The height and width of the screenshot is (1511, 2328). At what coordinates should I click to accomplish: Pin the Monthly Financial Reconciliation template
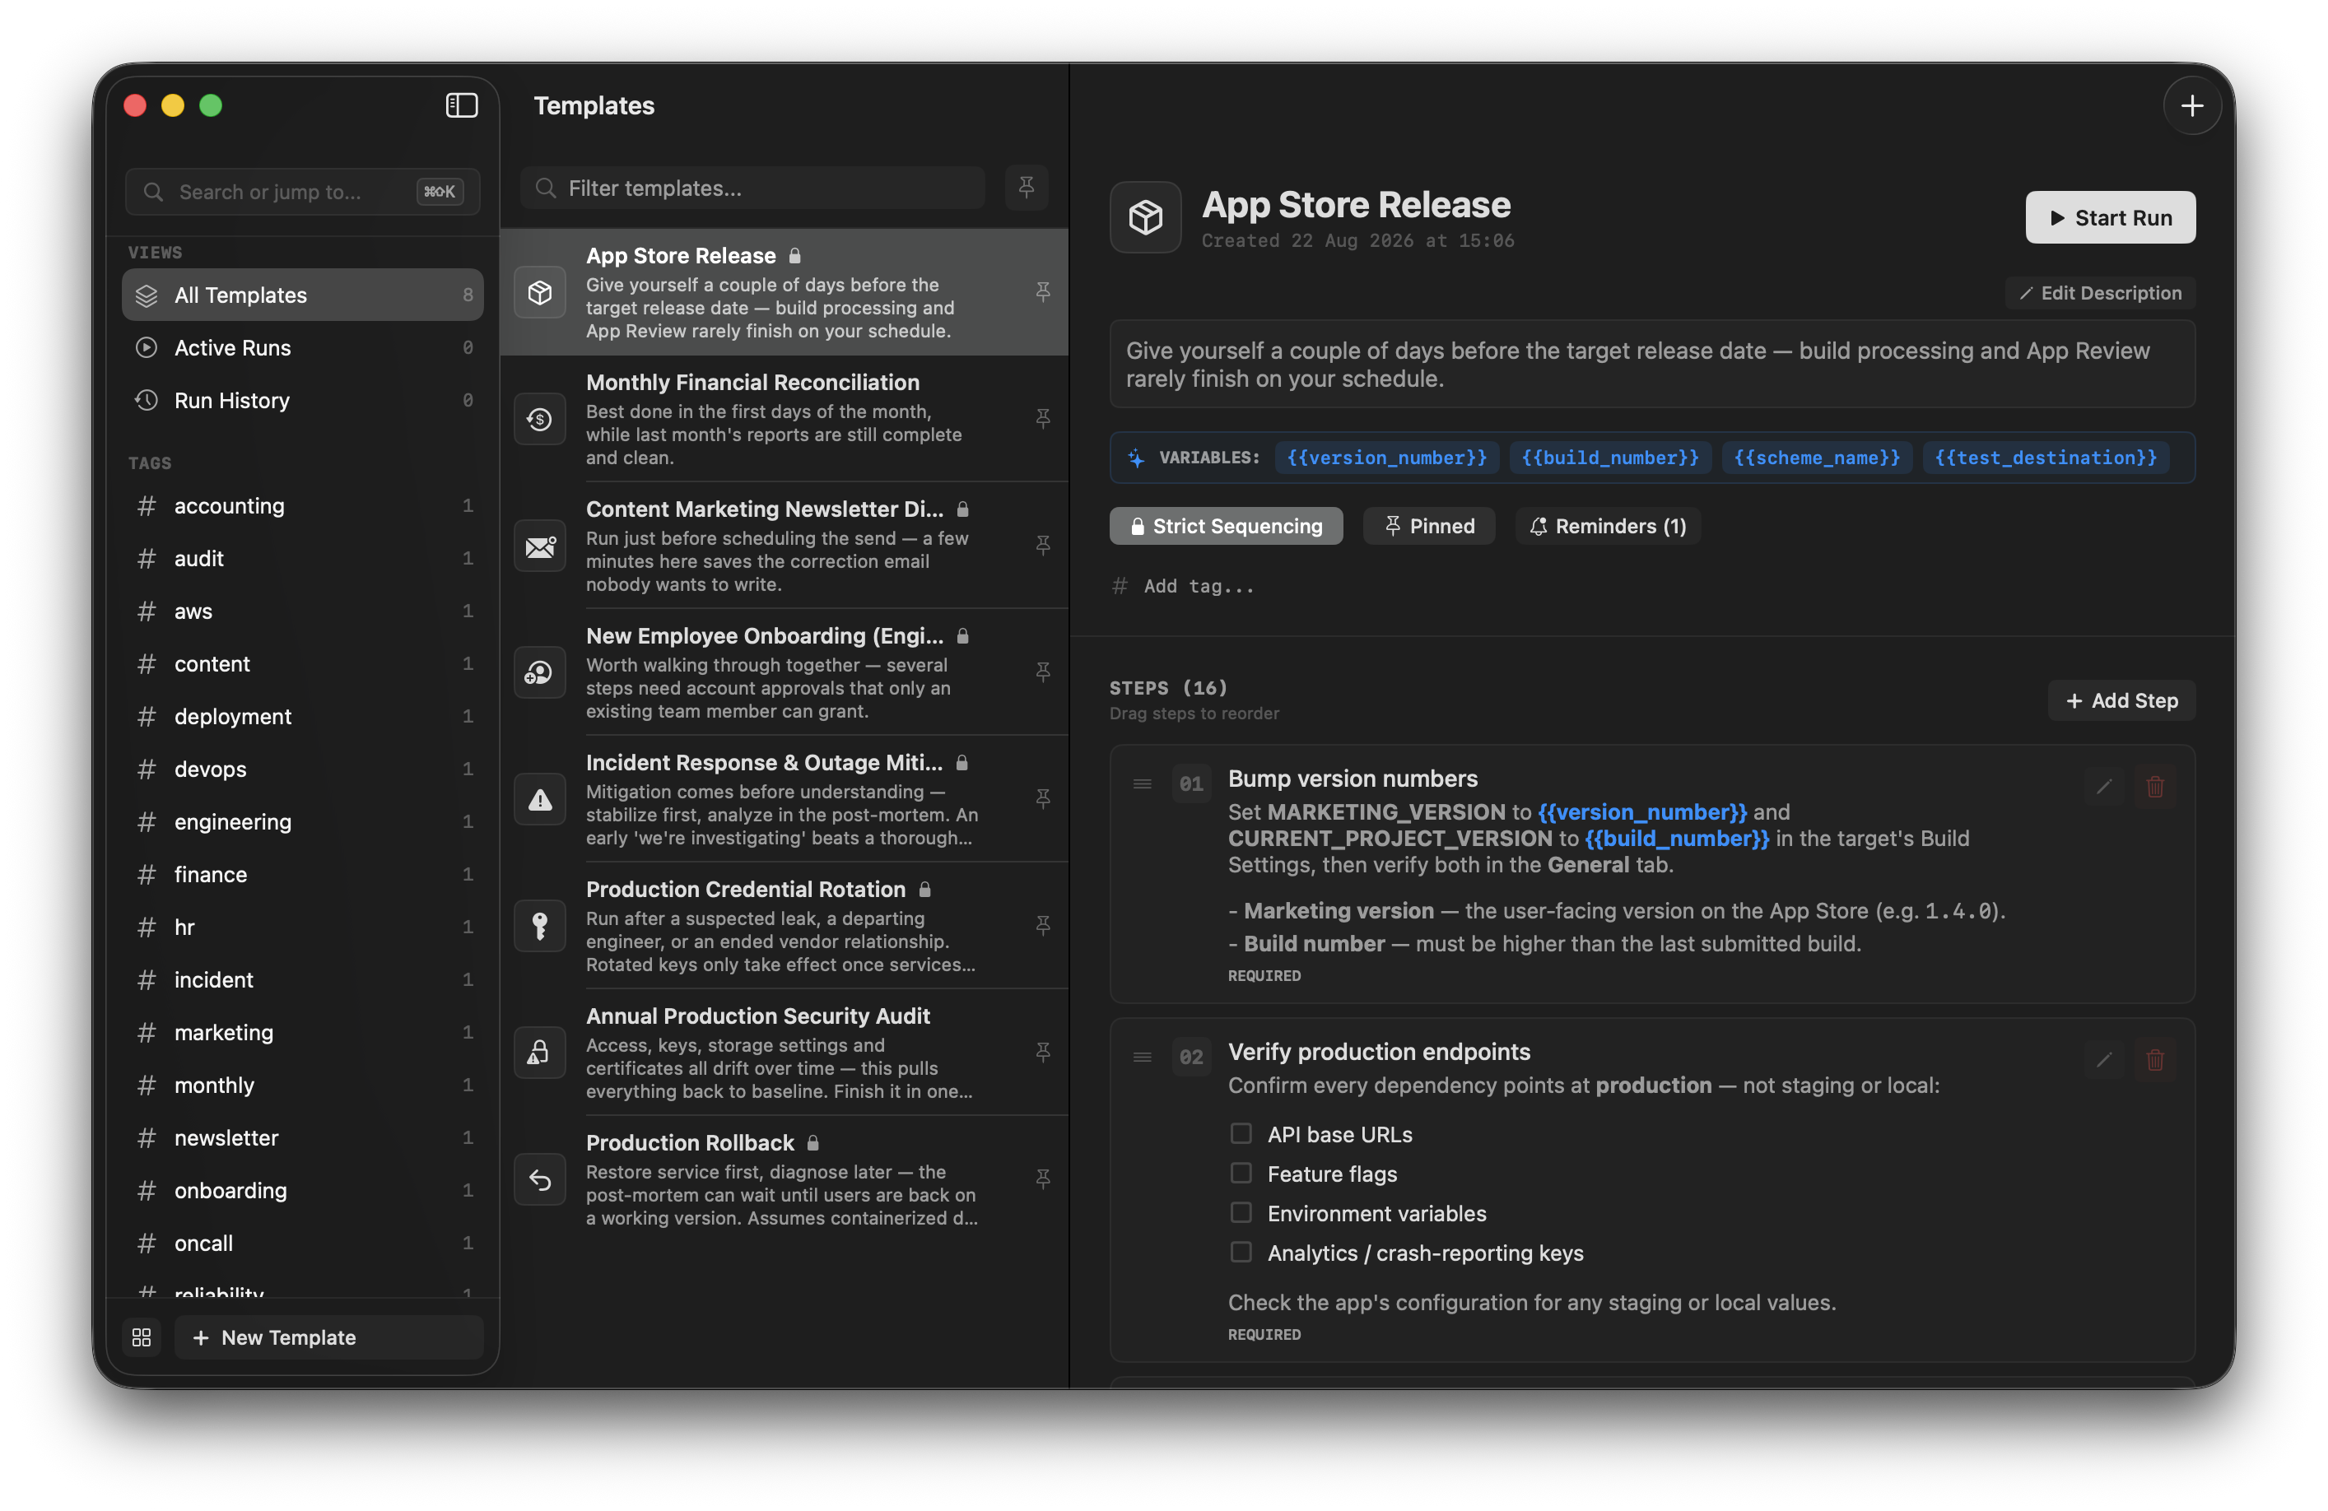pos(1043,419)
